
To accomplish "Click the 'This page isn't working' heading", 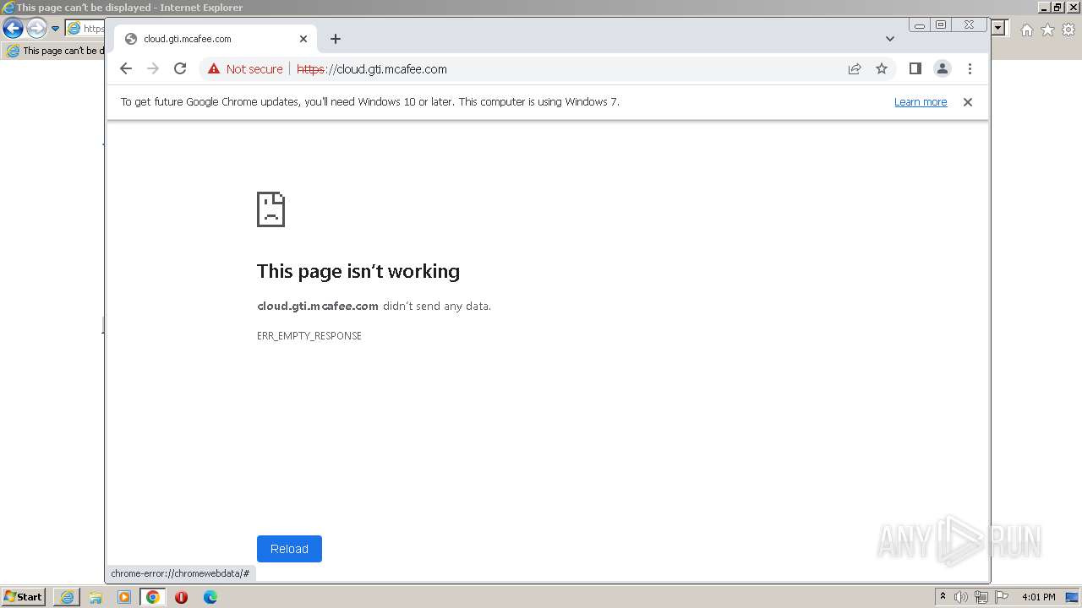I will 358,271.
